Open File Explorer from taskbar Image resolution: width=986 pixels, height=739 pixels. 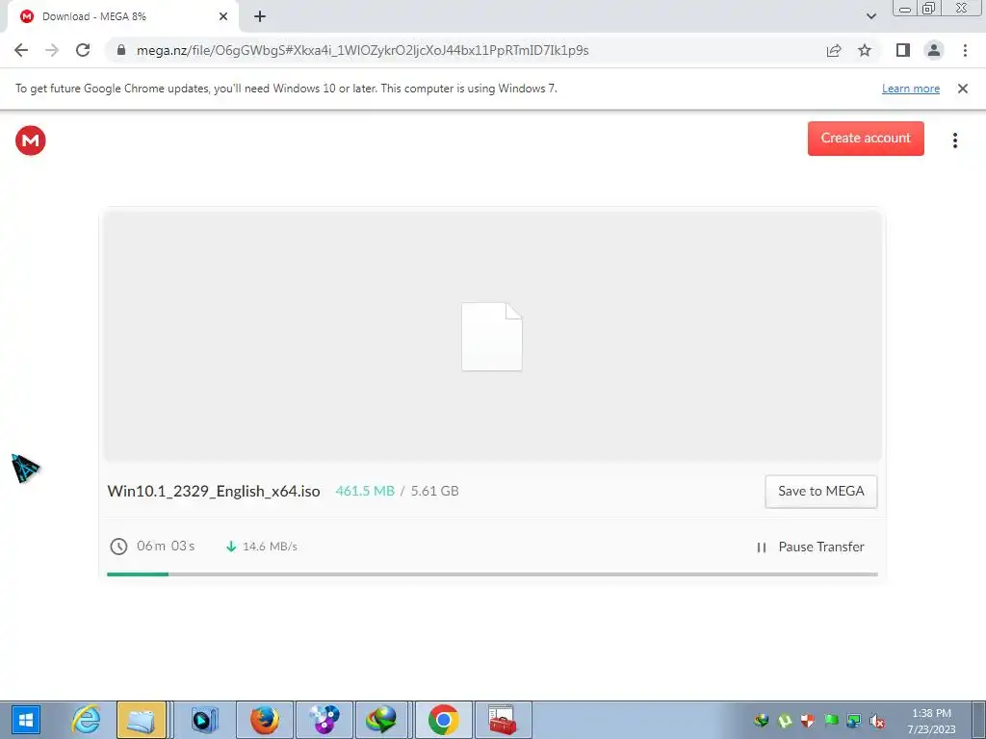click(142, 720)
